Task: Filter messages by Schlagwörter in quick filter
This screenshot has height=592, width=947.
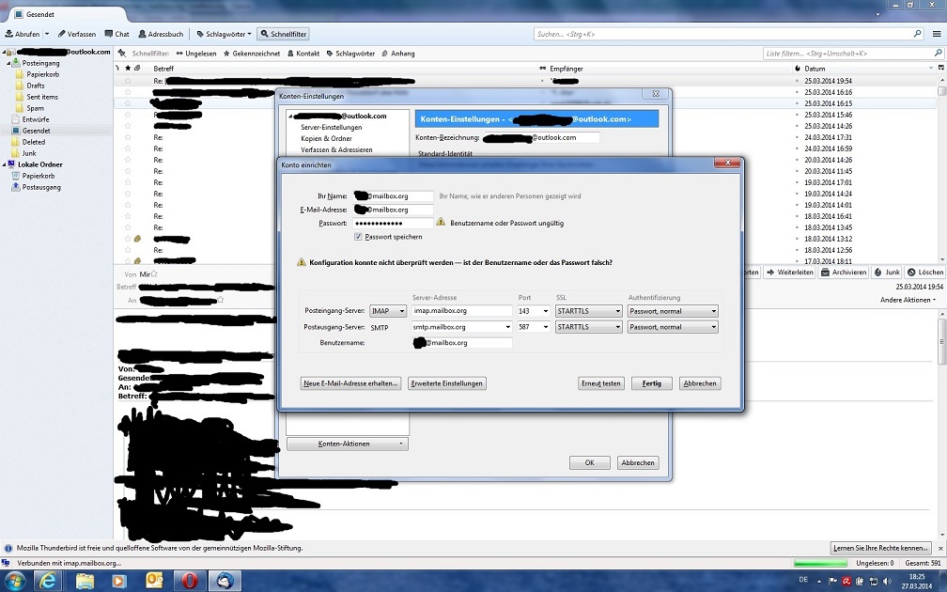Action: (x=351, y=54)
